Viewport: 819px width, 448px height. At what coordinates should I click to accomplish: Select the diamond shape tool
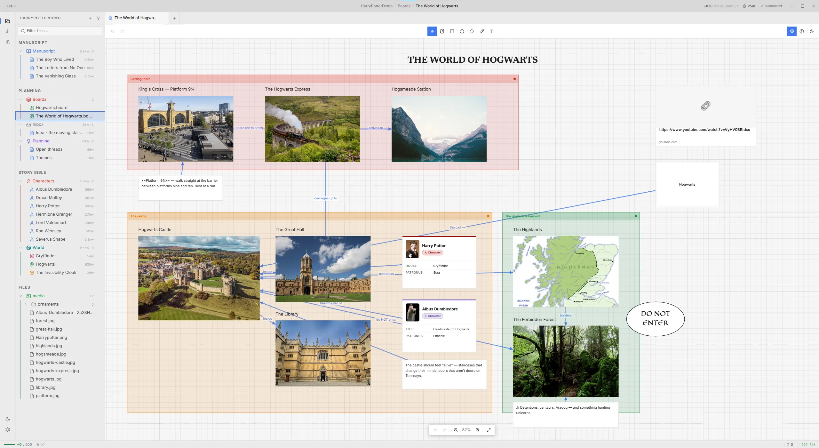472,31
